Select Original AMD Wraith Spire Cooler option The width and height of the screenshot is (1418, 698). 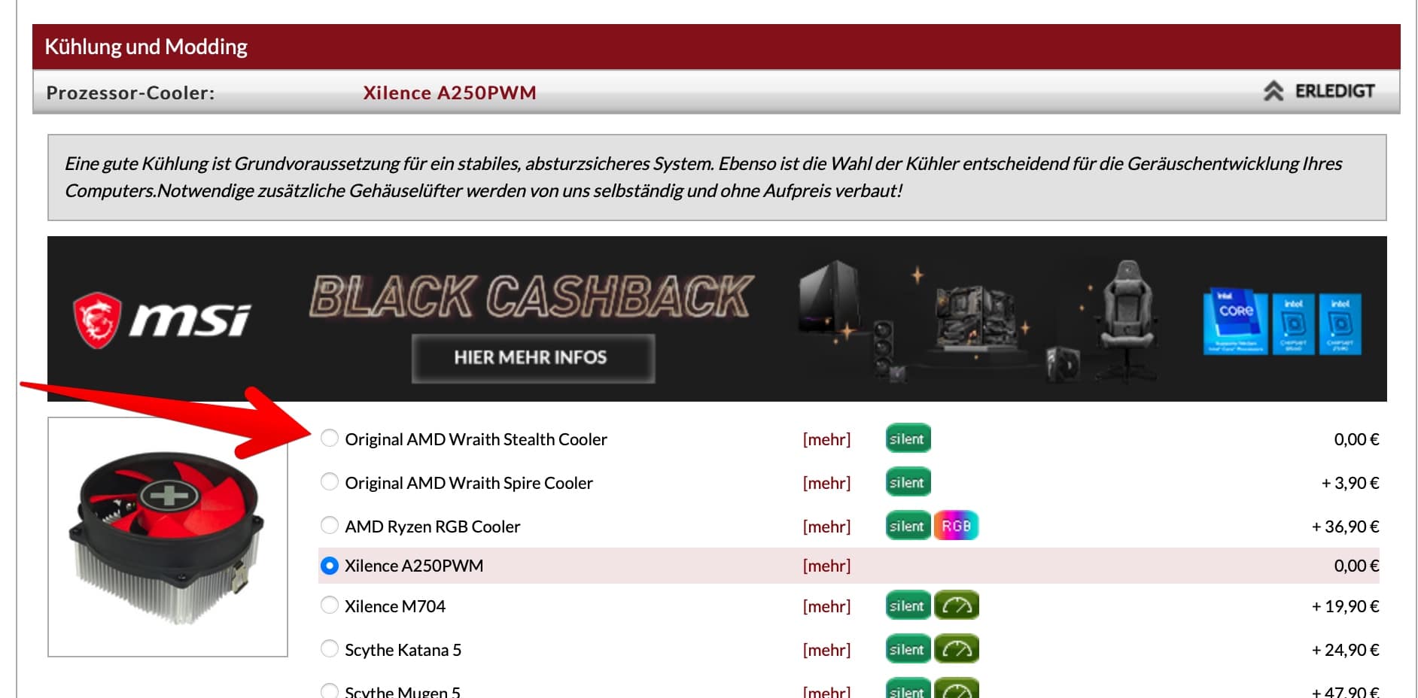[330, 482]
